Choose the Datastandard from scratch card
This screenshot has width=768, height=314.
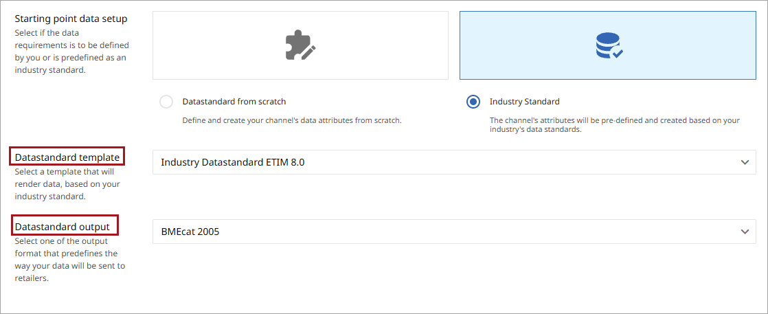(x=300, y=45)
